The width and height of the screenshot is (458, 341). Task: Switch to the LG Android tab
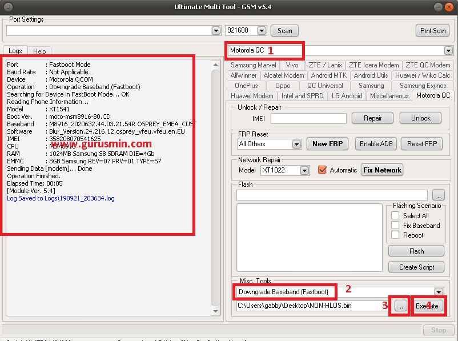coord(347,96)
